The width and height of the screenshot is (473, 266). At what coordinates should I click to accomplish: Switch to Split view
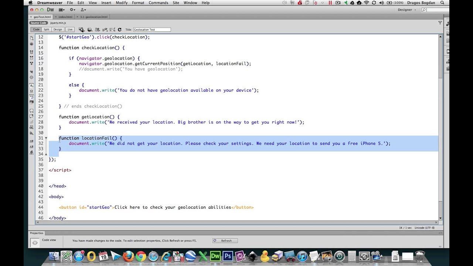tap(46, 30)
